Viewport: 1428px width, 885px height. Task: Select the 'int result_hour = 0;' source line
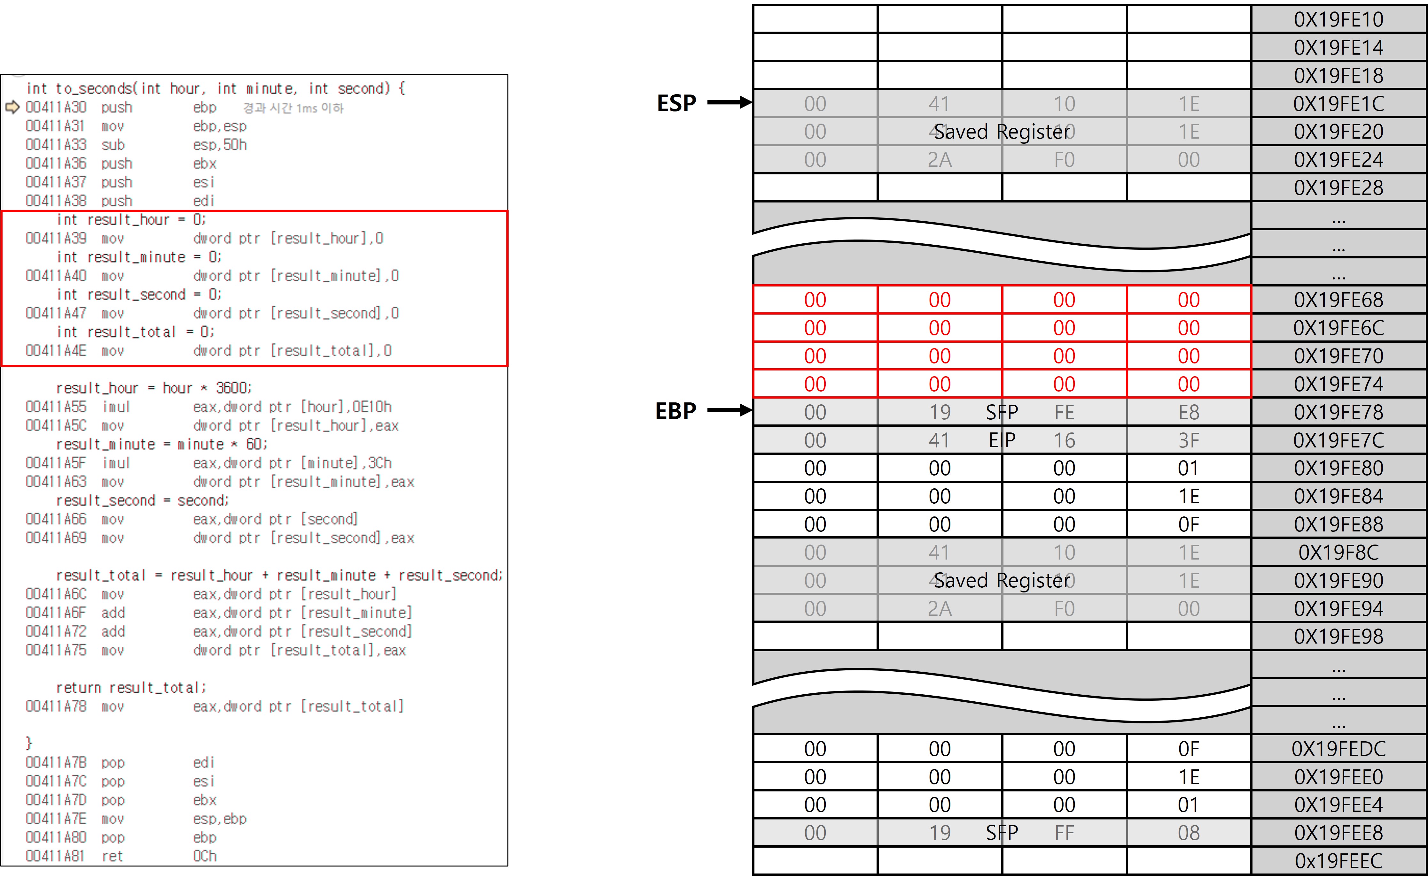tap(131, 219)
